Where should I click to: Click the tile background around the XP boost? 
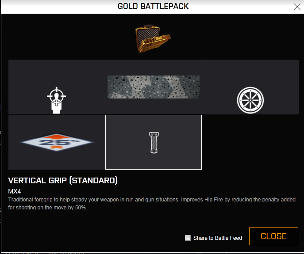[x=56, y=161]
